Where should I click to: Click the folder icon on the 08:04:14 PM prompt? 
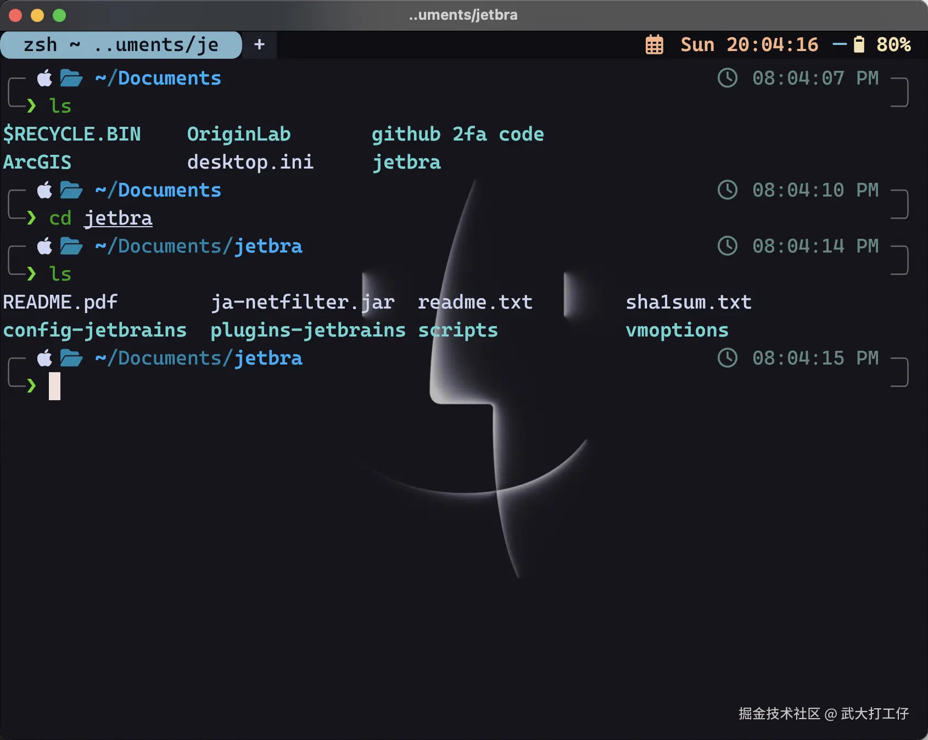[x=71, y=246]
